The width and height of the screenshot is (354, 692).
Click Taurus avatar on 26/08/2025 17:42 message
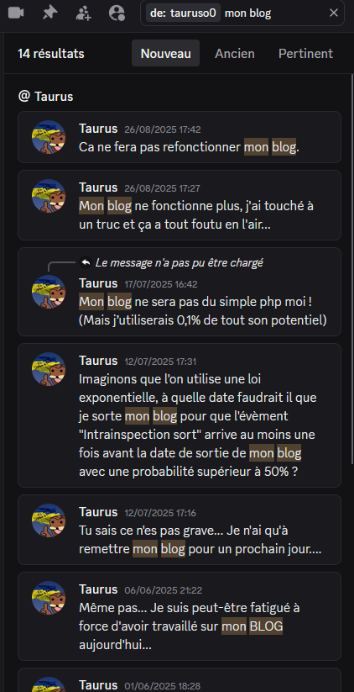point(49,137)
